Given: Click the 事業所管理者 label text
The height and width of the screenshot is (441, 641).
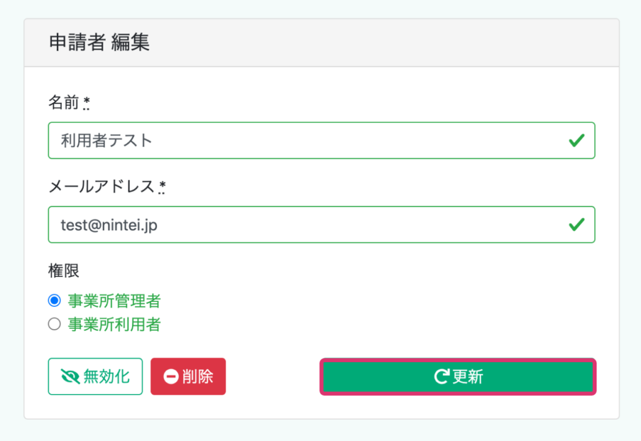Looking at the screenshot, I should pos(114,301).
